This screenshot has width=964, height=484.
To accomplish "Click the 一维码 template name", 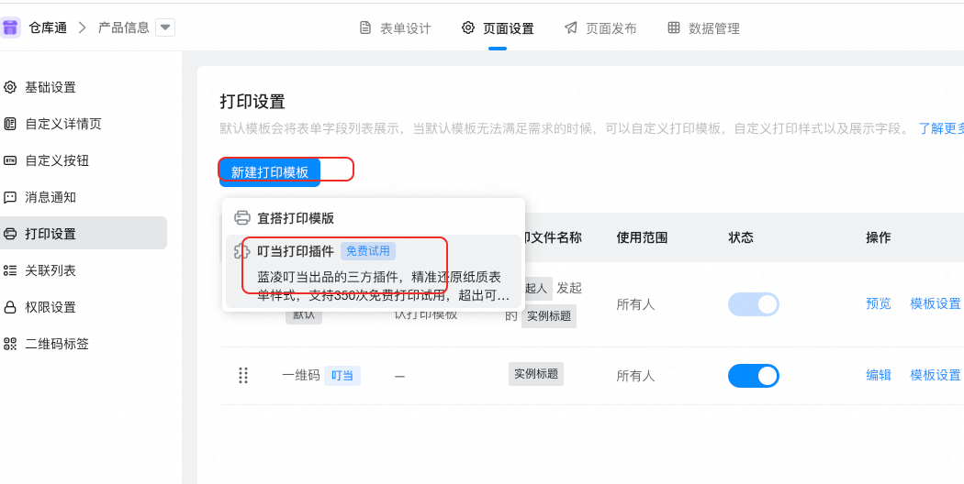I will pos(300,376).
